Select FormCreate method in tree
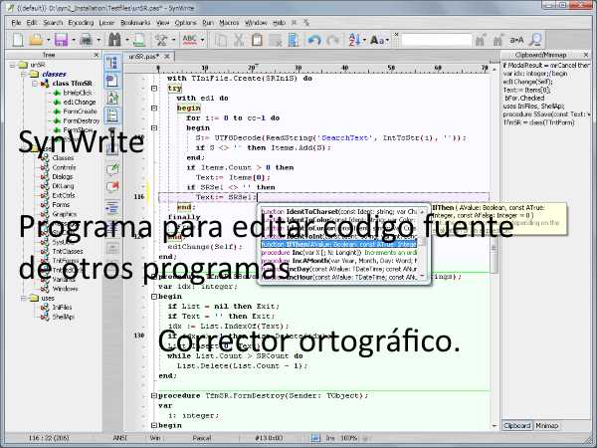This screenshot has width=597, height=448. tap(80, 112)
